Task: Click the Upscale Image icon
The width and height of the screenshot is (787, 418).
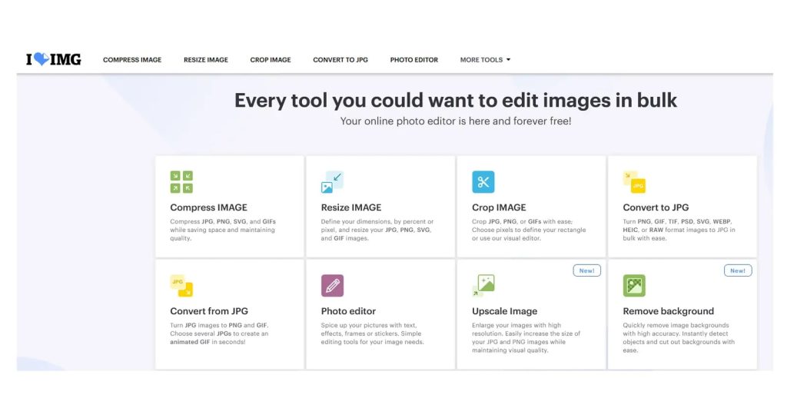Action: coord(483,286)
